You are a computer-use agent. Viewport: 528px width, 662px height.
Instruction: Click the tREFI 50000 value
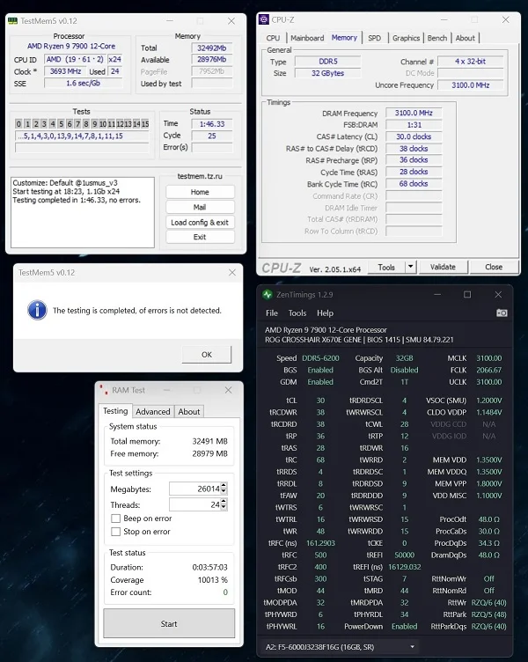[404, 555]
